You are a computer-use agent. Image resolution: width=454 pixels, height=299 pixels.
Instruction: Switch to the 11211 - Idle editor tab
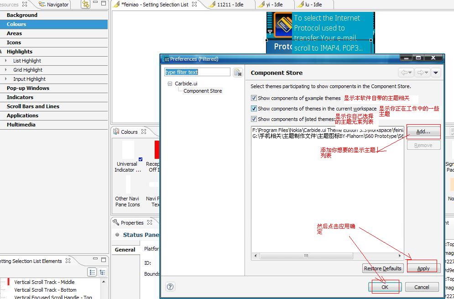(230, 5)
